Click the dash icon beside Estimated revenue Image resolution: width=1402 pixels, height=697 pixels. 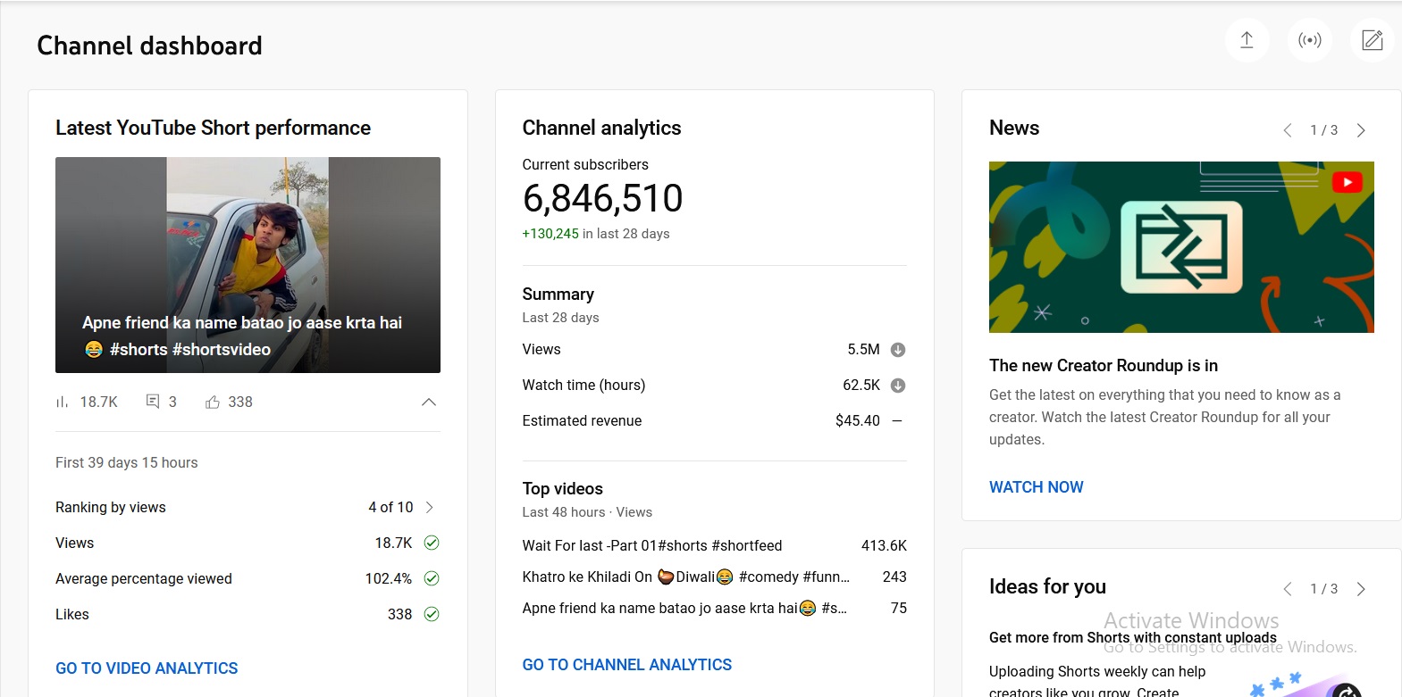pyautogui.click(x=897, y=420)
